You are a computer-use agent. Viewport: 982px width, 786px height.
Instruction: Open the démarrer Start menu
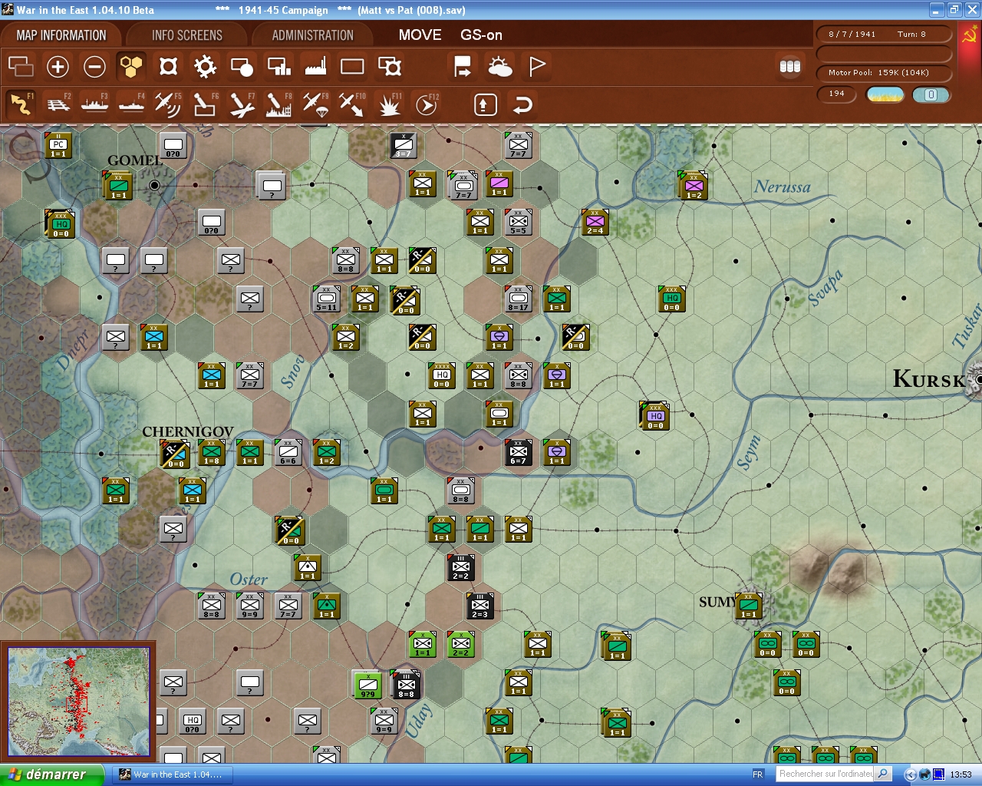(x=52, y=774)
